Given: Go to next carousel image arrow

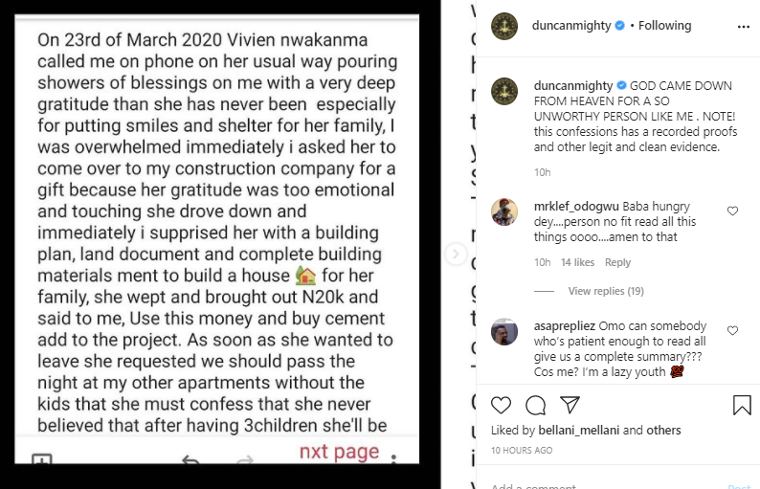Looking at the screenshot, I should [x=456, y=254].
